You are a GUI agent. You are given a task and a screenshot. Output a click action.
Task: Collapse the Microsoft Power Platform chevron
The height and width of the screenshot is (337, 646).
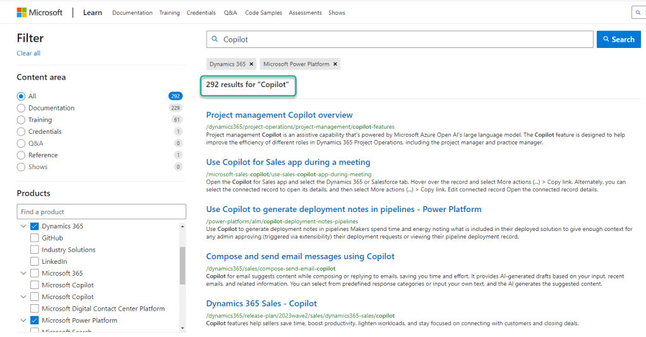(23, 321)
